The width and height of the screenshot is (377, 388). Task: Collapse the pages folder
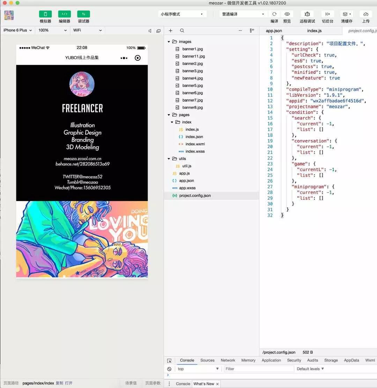pyautogui.click(x=169, y=115)
